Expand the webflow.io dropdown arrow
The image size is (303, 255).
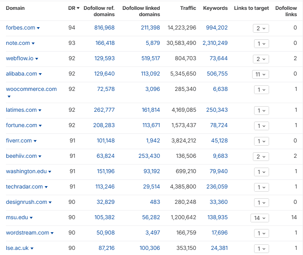[x=37, y=59]
